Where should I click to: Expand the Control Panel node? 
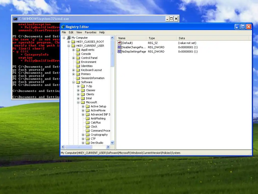pos(73,58)
